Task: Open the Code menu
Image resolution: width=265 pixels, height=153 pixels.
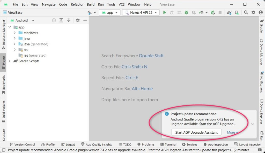Action: coord(63,4)
